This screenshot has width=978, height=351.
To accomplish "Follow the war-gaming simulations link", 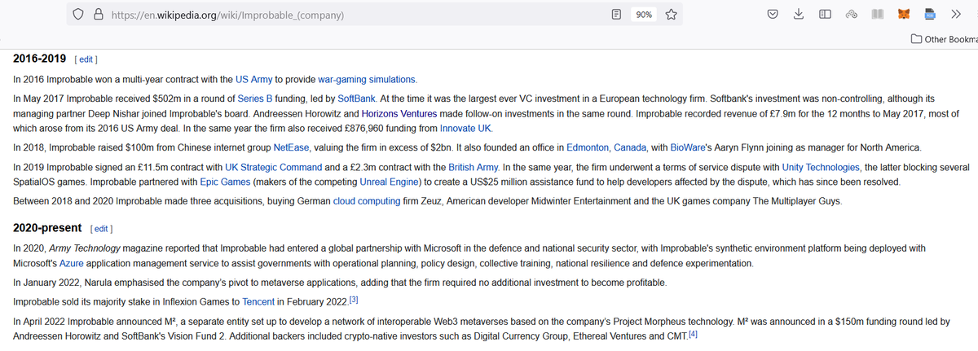I will point(367,80).
